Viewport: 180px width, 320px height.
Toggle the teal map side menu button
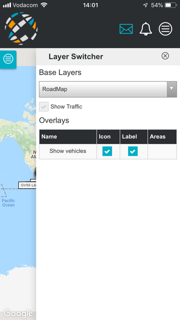8,59
